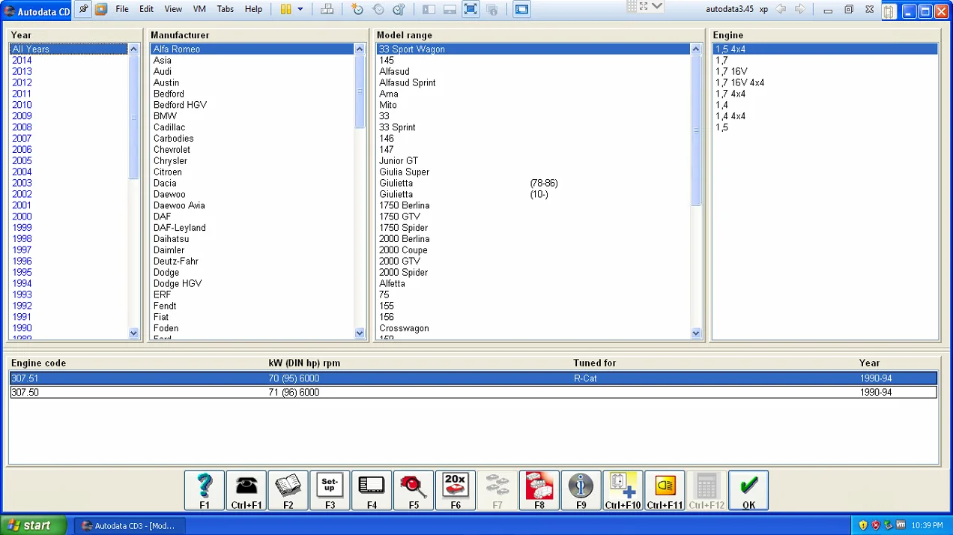Click the take snapshot clock-plus toolbar icon
The image size is (953, 535).
pos(357,9)
